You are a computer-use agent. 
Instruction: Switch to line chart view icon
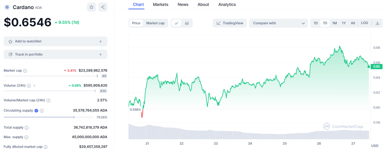(x=177, y=23)
